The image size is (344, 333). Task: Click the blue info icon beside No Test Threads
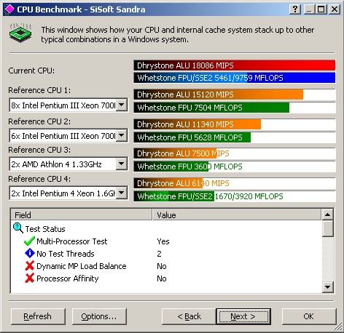(30, 253)
